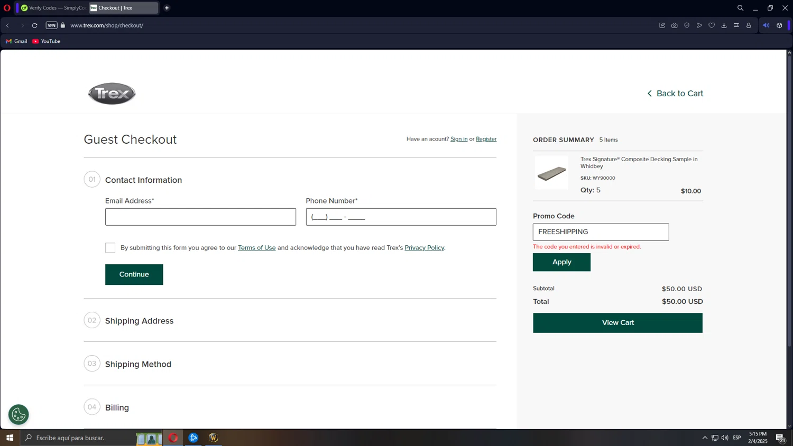Check the Terms of Use agreement checkbox
Screen dimensions: 793x446
tap(110, 248)
